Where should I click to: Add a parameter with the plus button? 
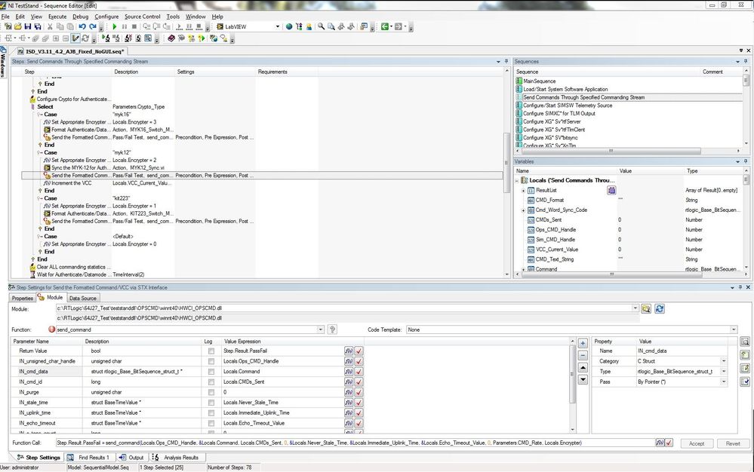click(583, 343)
